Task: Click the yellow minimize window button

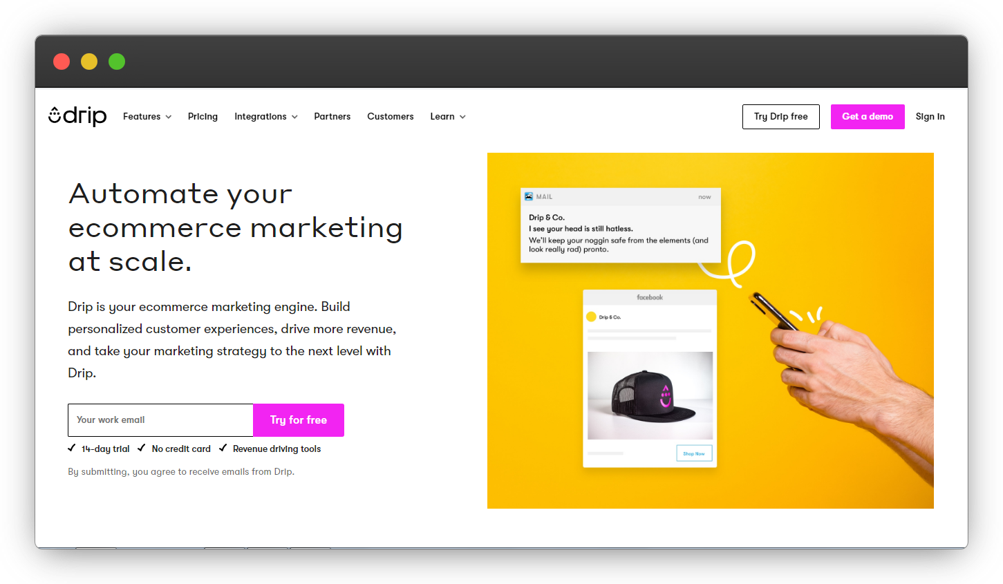Action: coord(89,62)
